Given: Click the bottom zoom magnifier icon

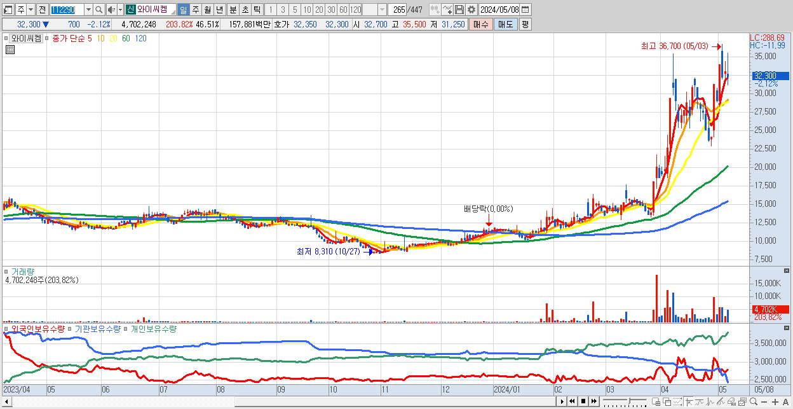Looking at the screenshot, I should [754, 402].
